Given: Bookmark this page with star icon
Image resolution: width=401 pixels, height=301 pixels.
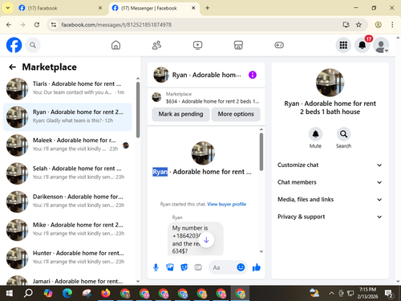Looking at the screenshot, I should coord(358,25).
